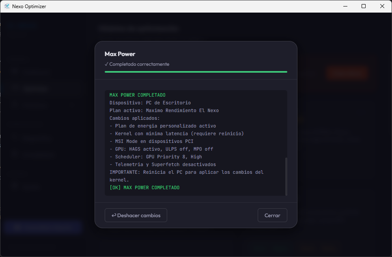Click the blue button at the sidebar bottom
The image size is (392, 257).
pyautogui.click(x=42, y=227)
